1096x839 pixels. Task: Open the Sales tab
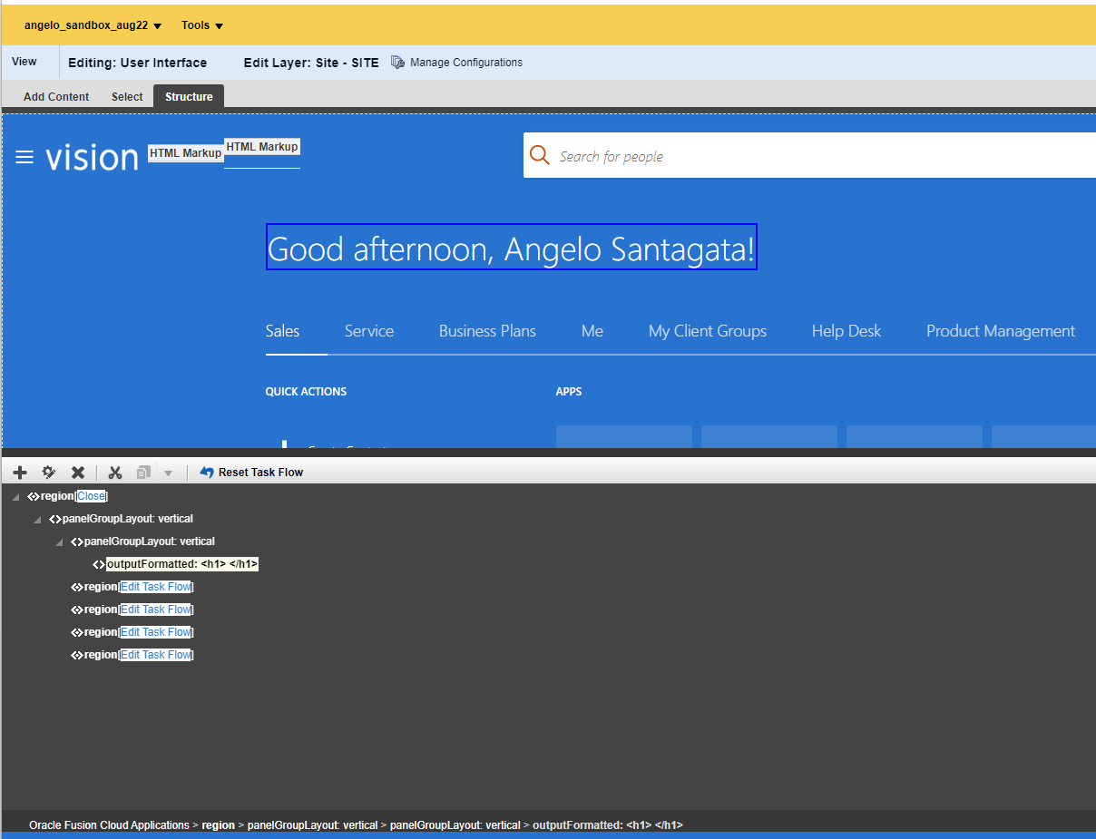click(282, 331)
